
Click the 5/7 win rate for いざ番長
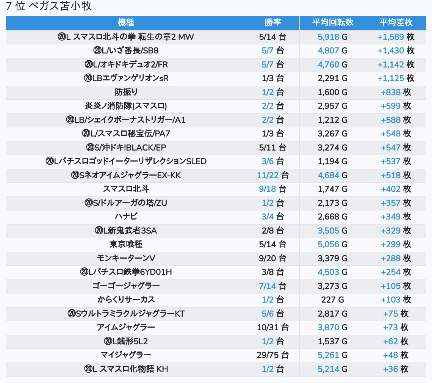click(268, 51)
